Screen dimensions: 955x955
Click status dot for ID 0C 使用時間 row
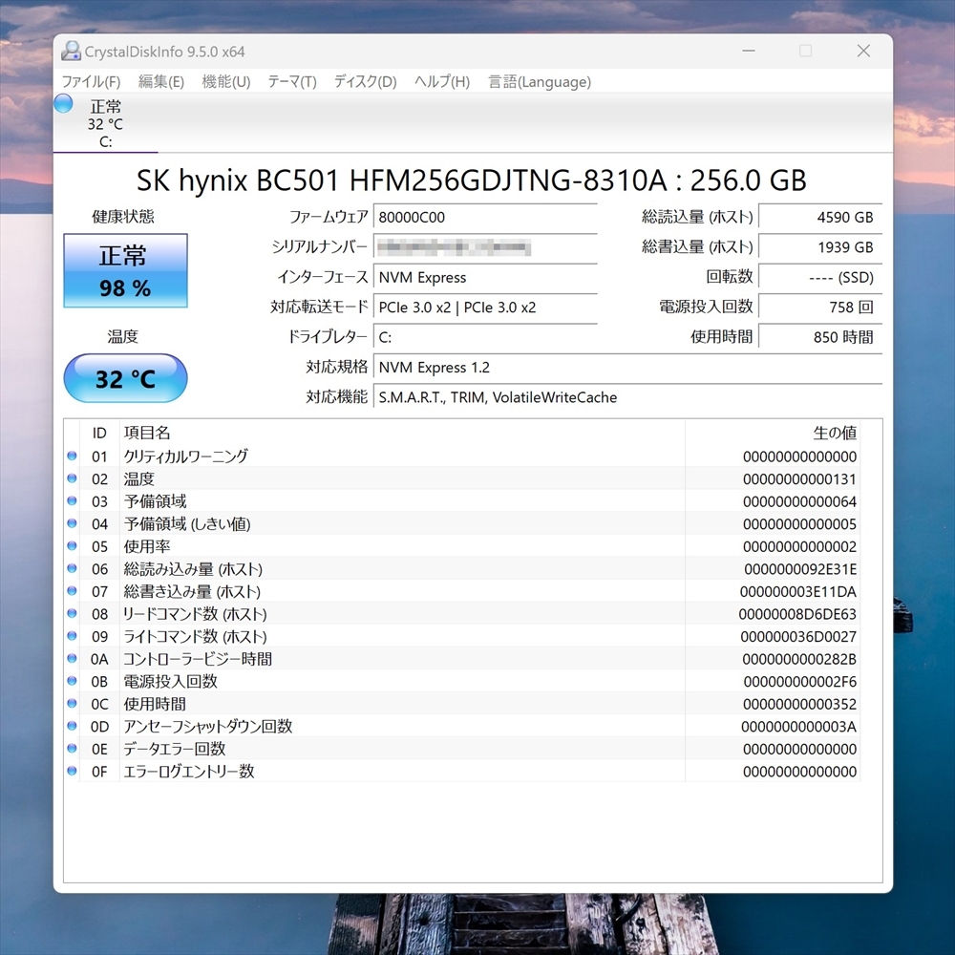72,704
